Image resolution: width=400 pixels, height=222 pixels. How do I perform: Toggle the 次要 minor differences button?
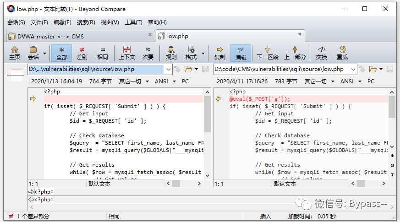click(148, 53)
